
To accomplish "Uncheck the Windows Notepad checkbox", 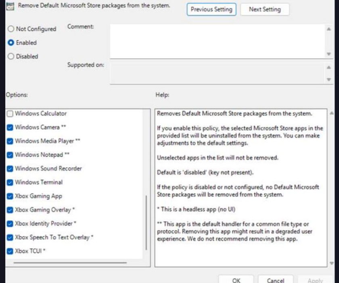I will [x=10, y=155].
